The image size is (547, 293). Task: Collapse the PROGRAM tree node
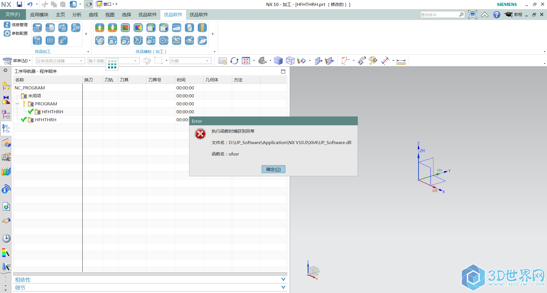click(17, 104)
